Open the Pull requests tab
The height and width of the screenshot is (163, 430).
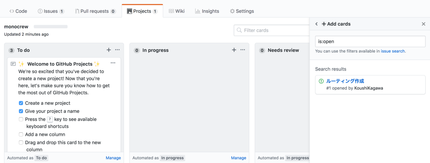pos(95,11)
